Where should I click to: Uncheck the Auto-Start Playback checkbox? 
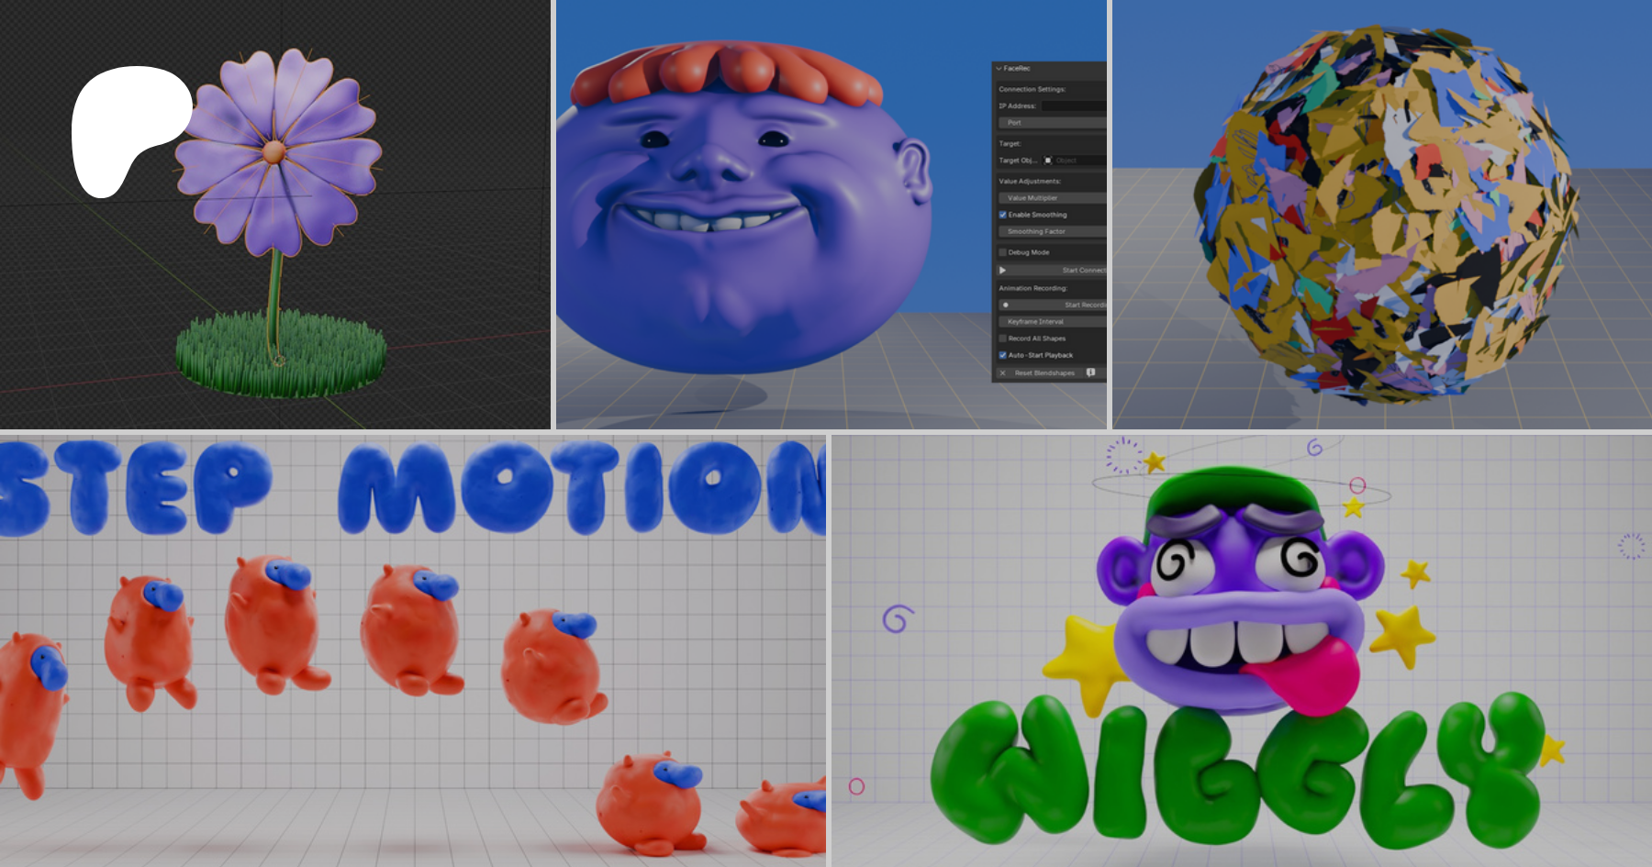pyautogui.click(x=1003, y=355)
